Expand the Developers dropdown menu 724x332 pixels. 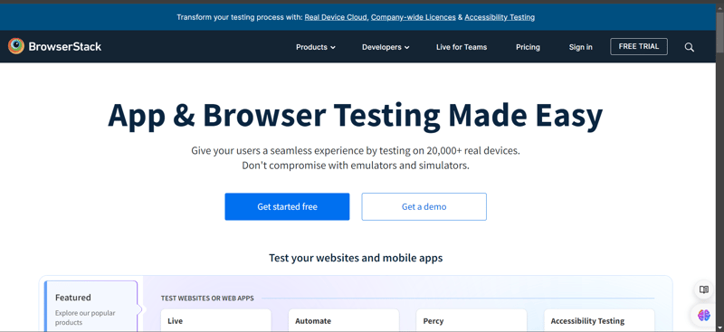(386, 47)
